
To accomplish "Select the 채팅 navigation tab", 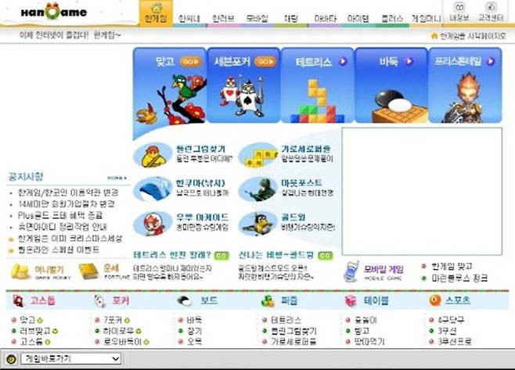I will pos(289,18).
